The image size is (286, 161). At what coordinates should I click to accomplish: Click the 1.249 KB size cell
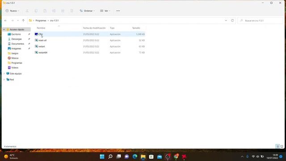[x=140, y=34]
